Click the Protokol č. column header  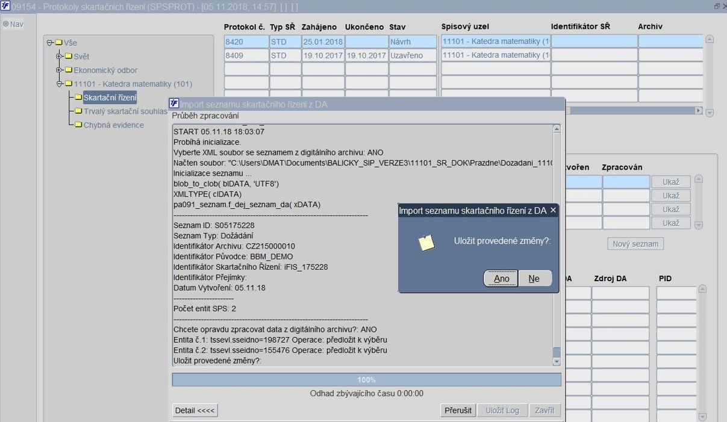244,27
